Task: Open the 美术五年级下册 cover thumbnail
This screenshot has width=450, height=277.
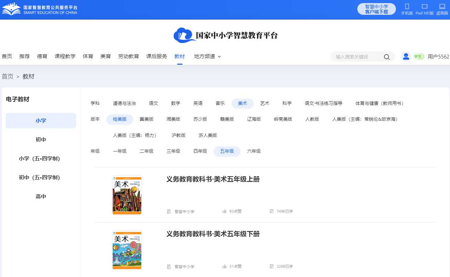Action: point(127,250)
